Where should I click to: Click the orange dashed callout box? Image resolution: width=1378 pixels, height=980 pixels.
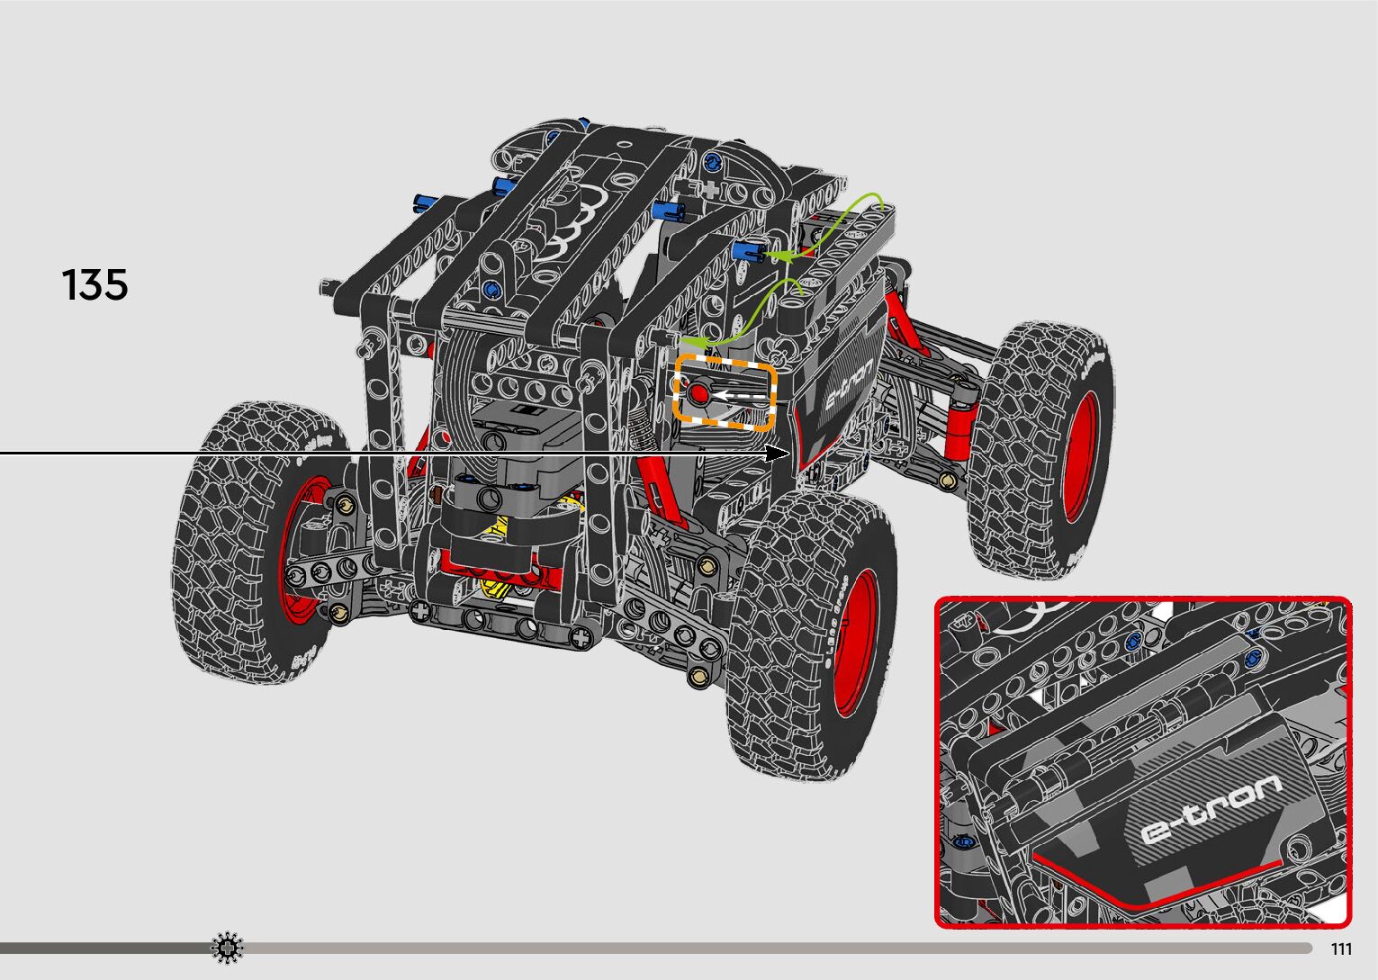tap(724, 391)
